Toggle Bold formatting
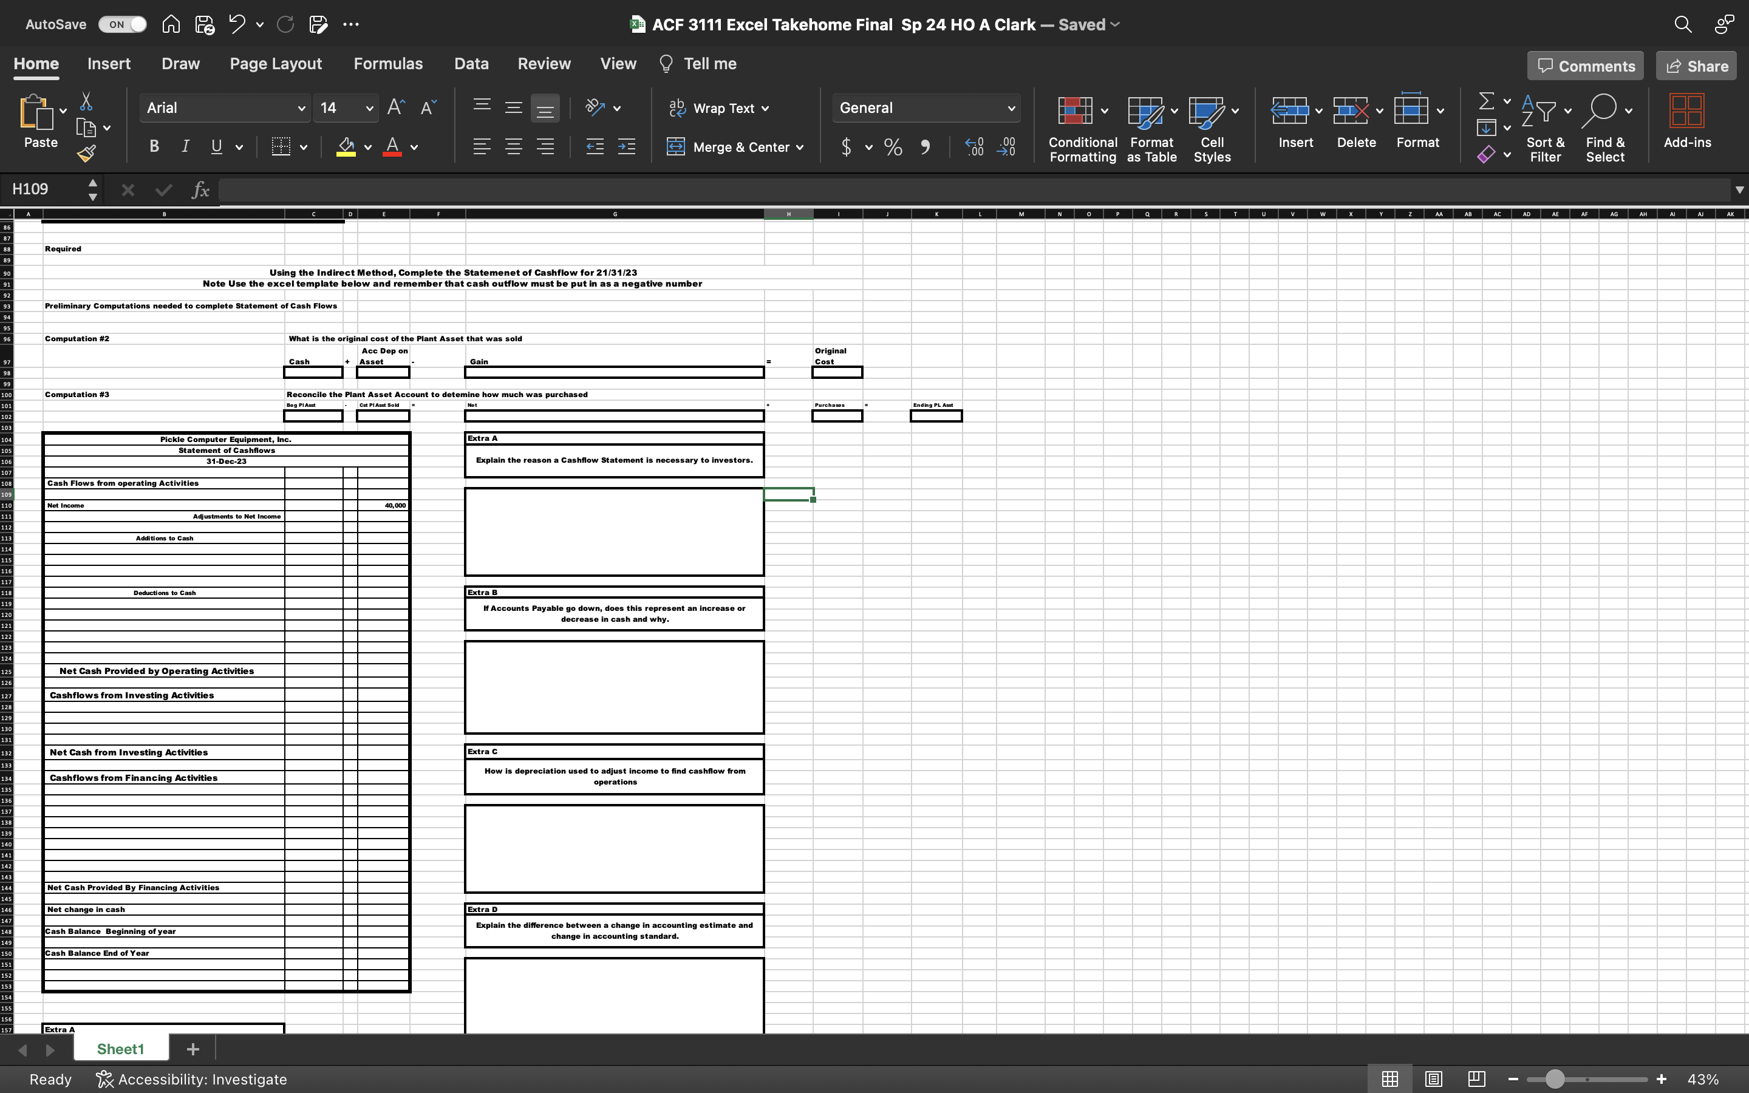This screenshot has height=1093, width=1749. click(154, 147)
